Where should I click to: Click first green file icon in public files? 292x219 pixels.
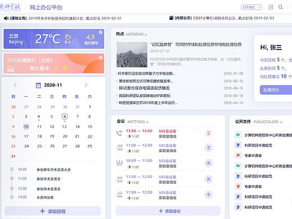[238, 135]
